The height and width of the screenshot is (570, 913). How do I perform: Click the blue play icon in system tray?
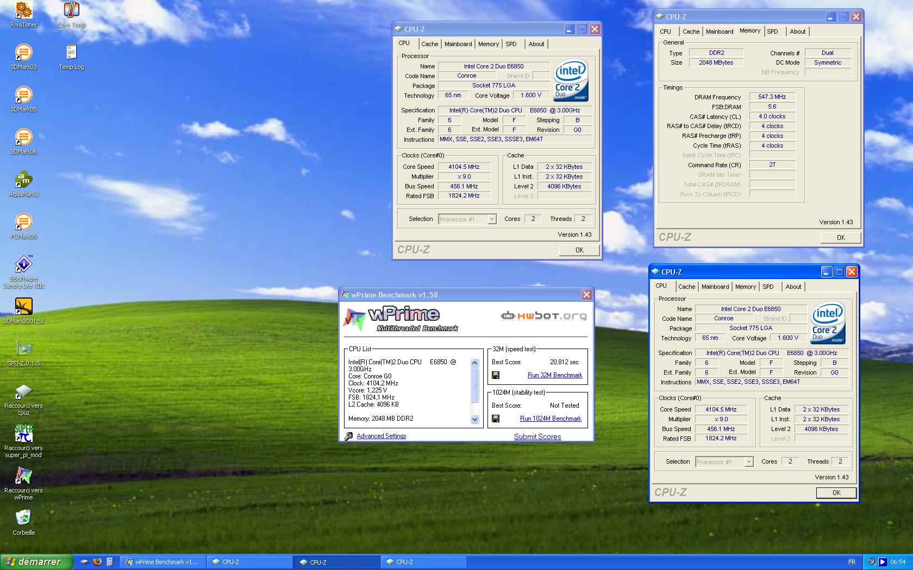[x=883, y=562]
